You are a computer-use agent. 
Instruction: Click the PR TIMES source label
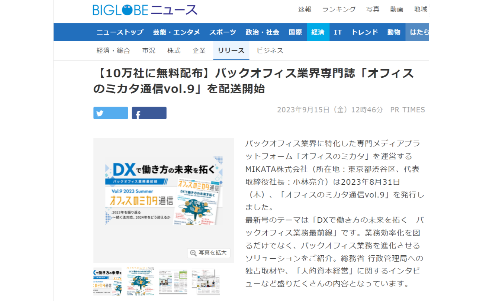pyautogui.click(x=408, y=110)
